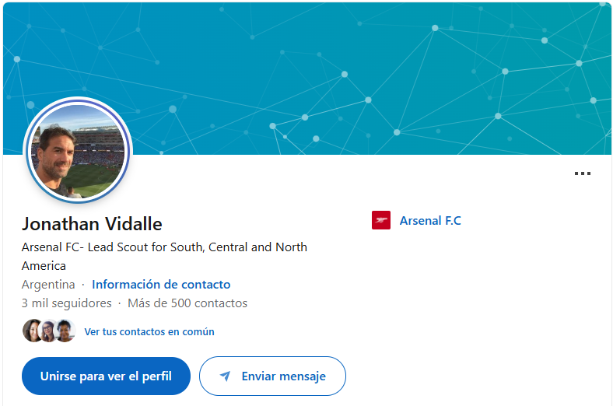Click Ver tus contactos en común
The height and width of the screenshot is (406, 613).
point(149,332)
